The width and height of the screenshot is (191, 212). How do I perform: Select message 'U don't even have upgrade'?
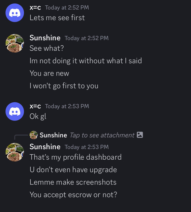click(x=73, y=170)
